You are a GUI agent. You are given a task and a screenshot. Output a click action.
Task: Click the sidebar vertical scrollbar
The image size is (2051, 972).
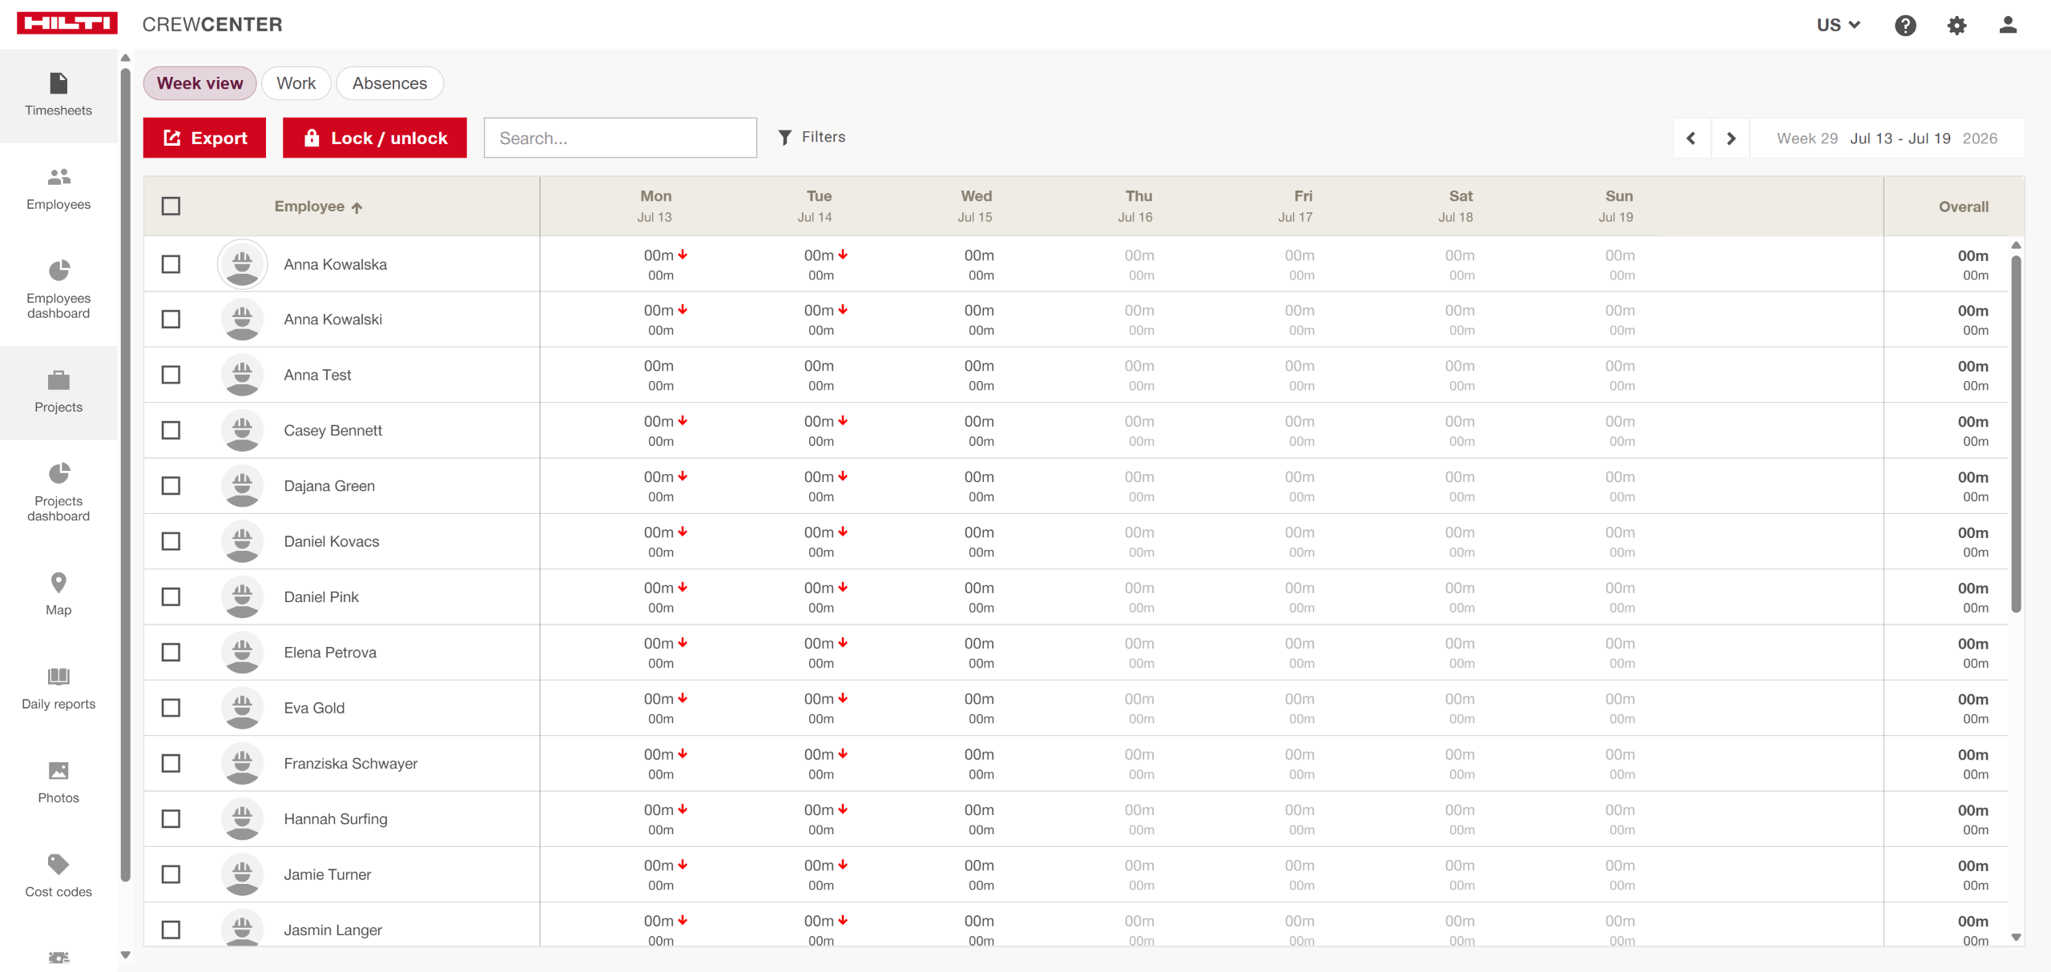pos(126,474)
